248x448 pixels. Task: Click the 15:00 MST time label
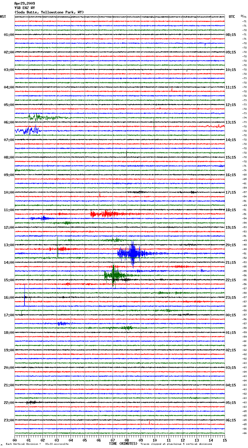click(x=9, y=280)
